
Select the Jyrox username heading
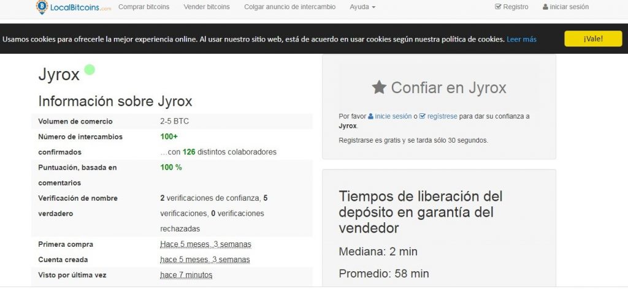(x=59, y=74)
